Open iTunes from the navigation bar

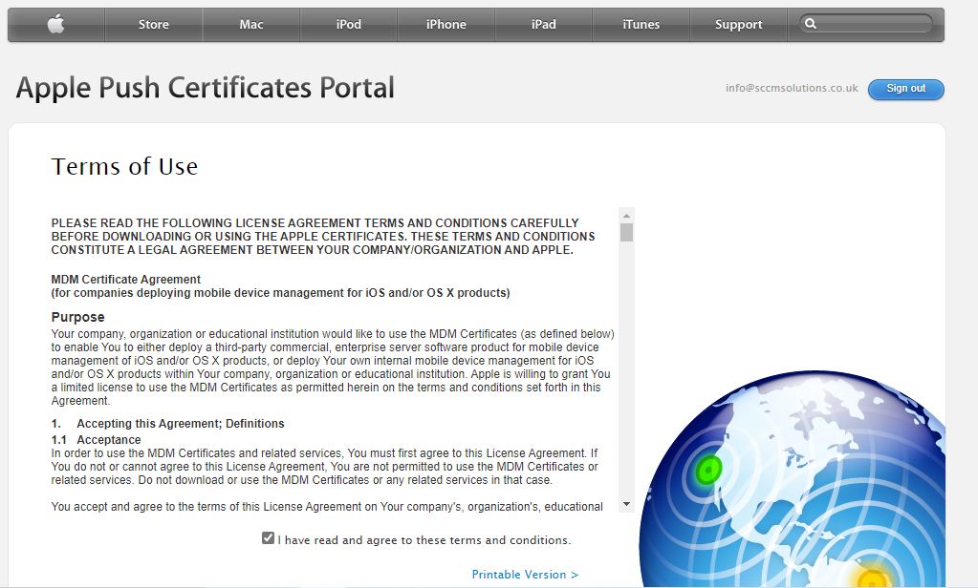pos(641,25)
